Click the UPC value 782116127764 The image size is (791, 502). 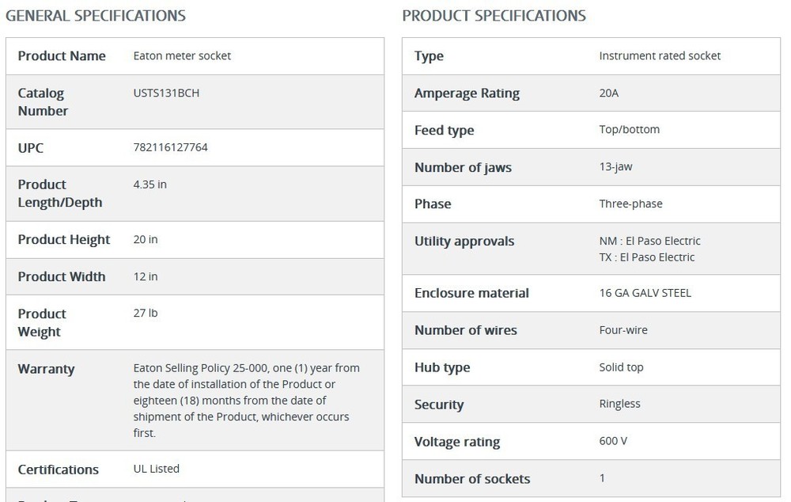click(170, 147)
